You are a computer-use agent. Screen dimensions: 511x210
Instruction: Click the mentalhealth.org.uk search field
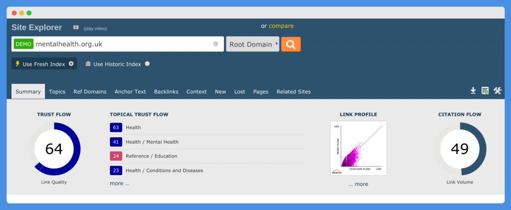[118, 44]
